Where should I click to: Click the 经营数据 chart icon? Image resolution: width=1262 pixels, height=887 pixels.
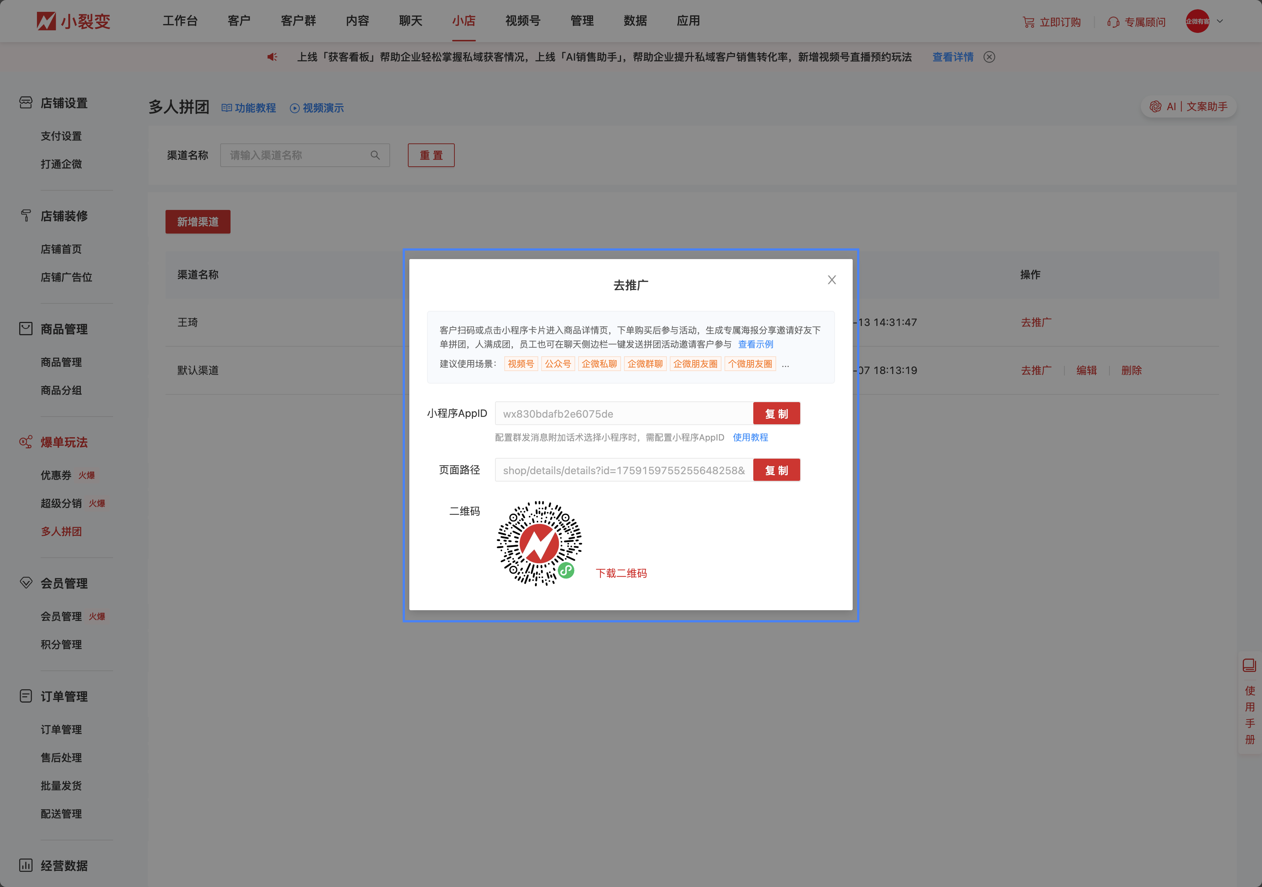click(25, 865)
